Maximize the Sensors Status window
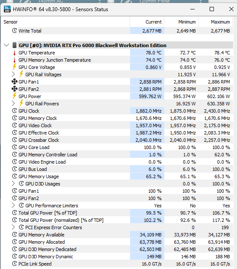Viewport: 237px width, 269px height. (212, 9)
